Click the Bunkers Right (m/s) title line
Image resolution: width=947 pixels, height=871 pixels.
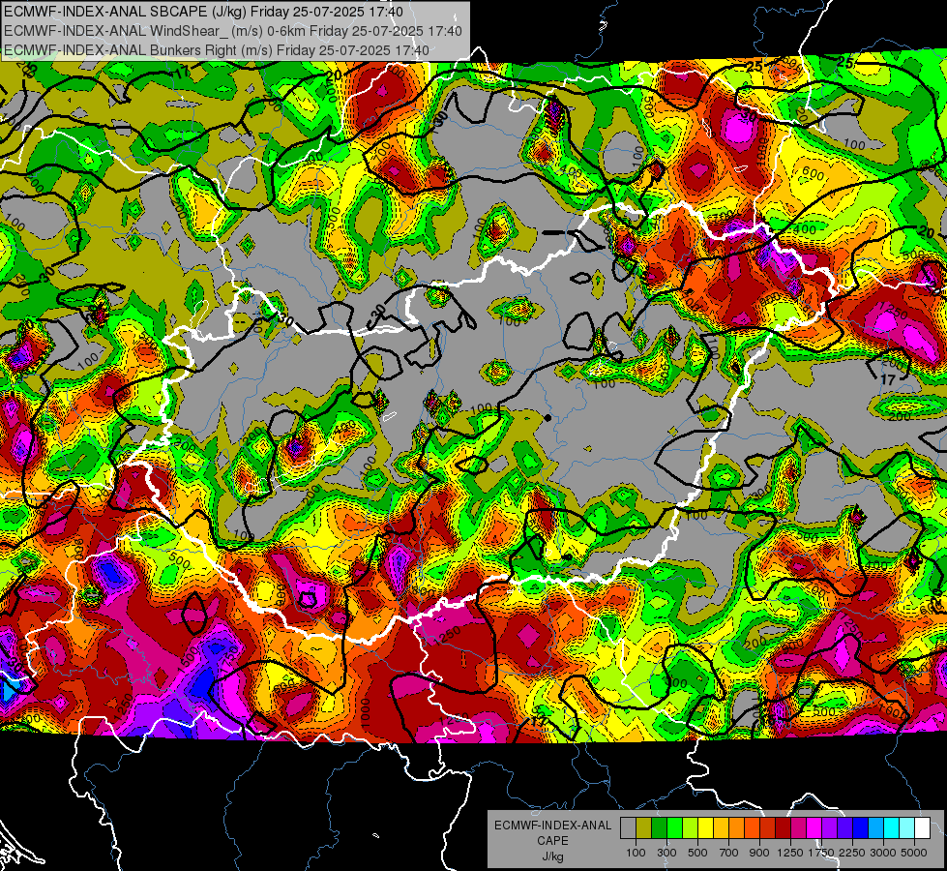pos(217,50)
